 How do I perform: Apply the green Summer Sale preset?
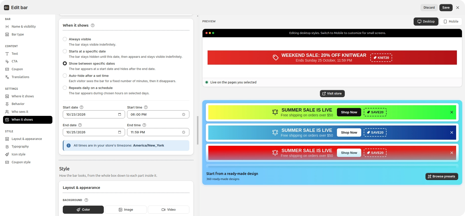click(x=332, y=112)
